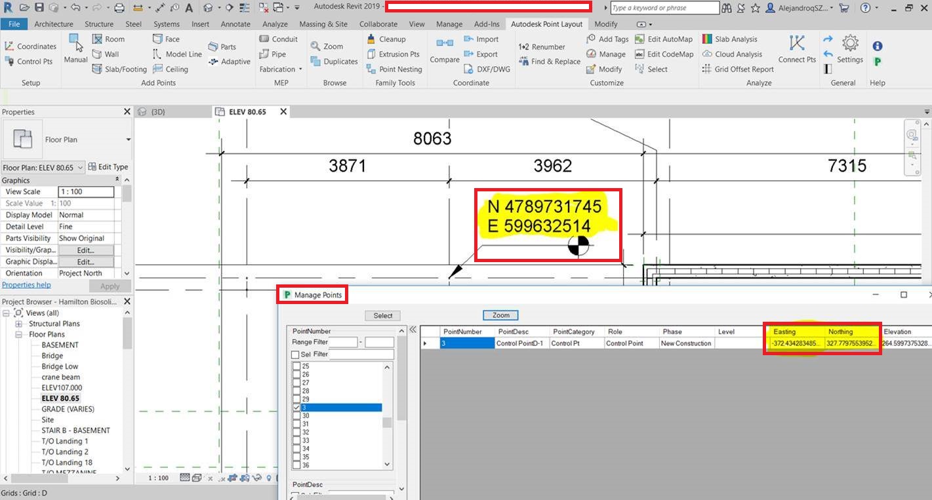Image resolution: width=932 pixels, height=500 pixels.
Task: Open Settings gear in General panel
Action: 850,50
